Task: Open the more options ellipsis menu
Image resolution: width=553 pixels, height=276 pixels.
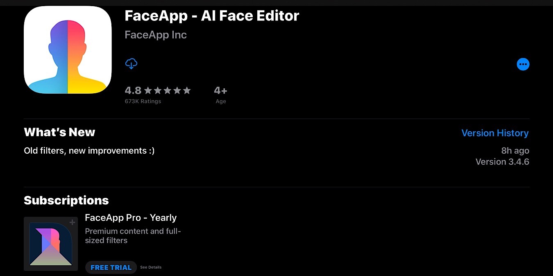Action: (x=523, y=64)
